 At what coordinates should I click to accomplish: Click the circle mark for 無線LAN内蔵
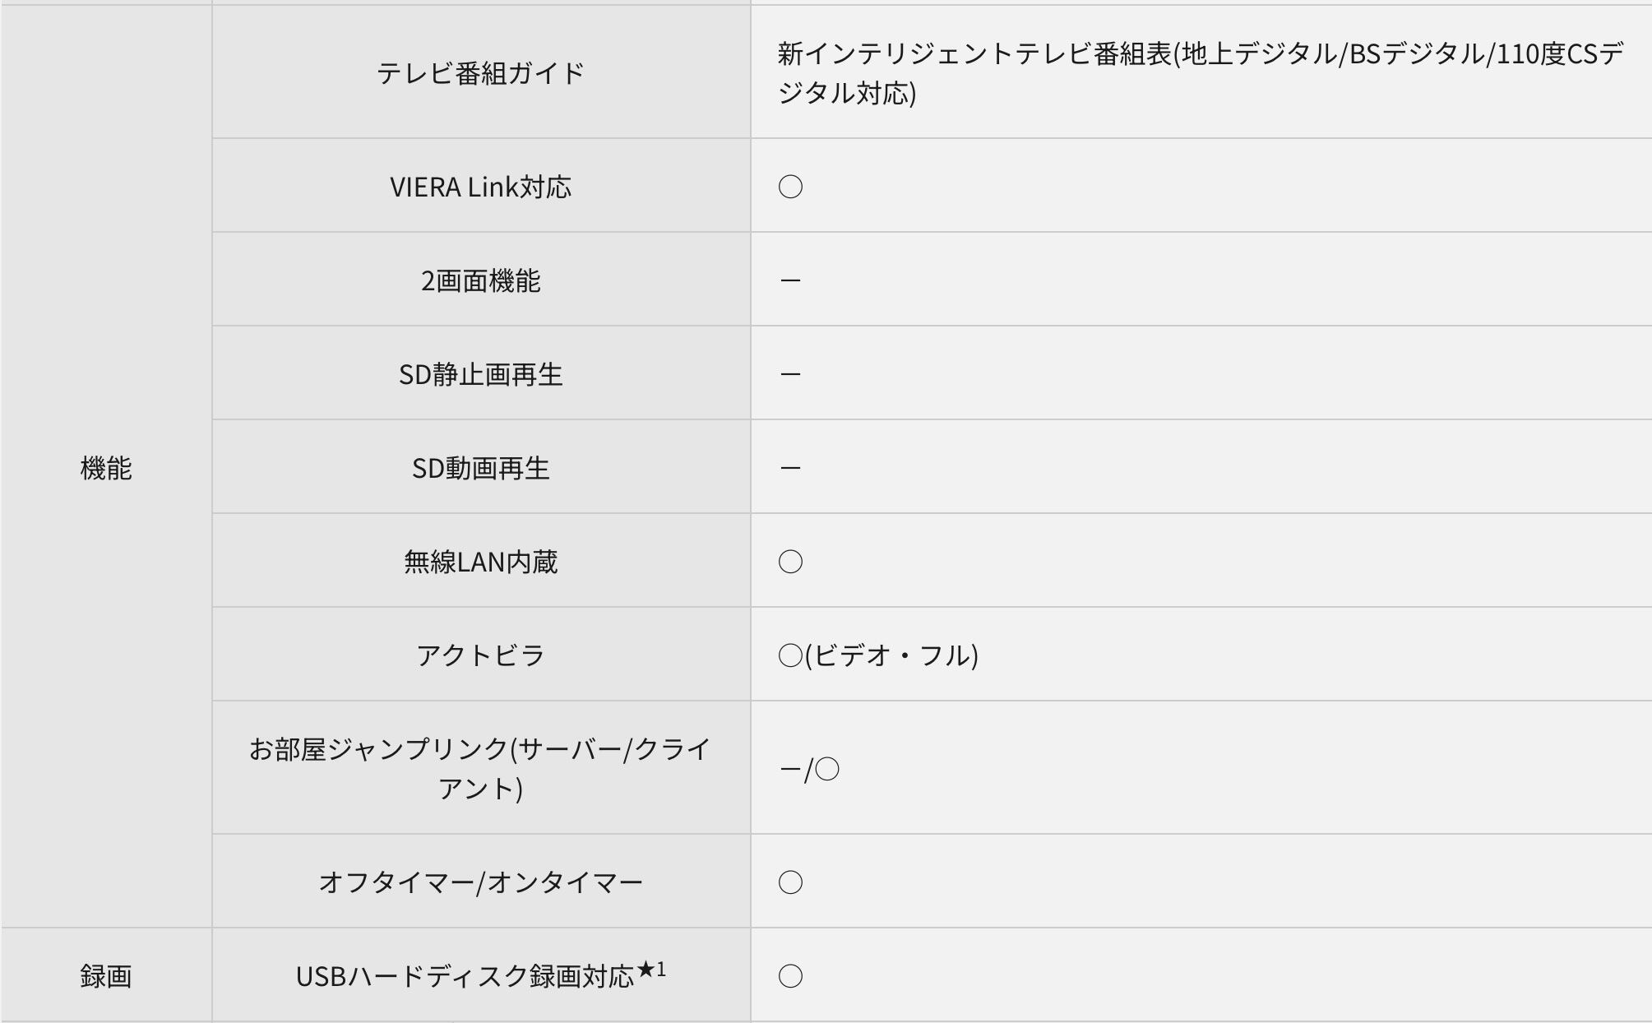pos(790,562)
